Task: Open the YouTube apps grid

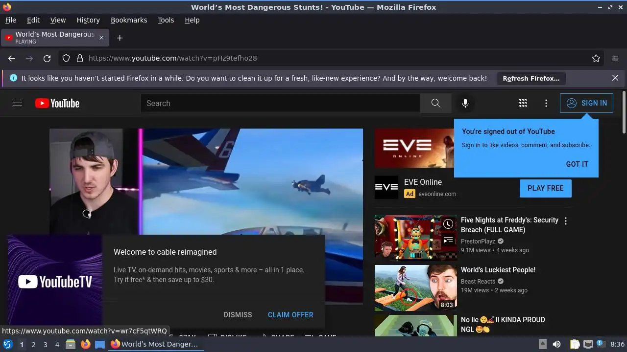Action: pyautogui.click(x=523, y=103)
